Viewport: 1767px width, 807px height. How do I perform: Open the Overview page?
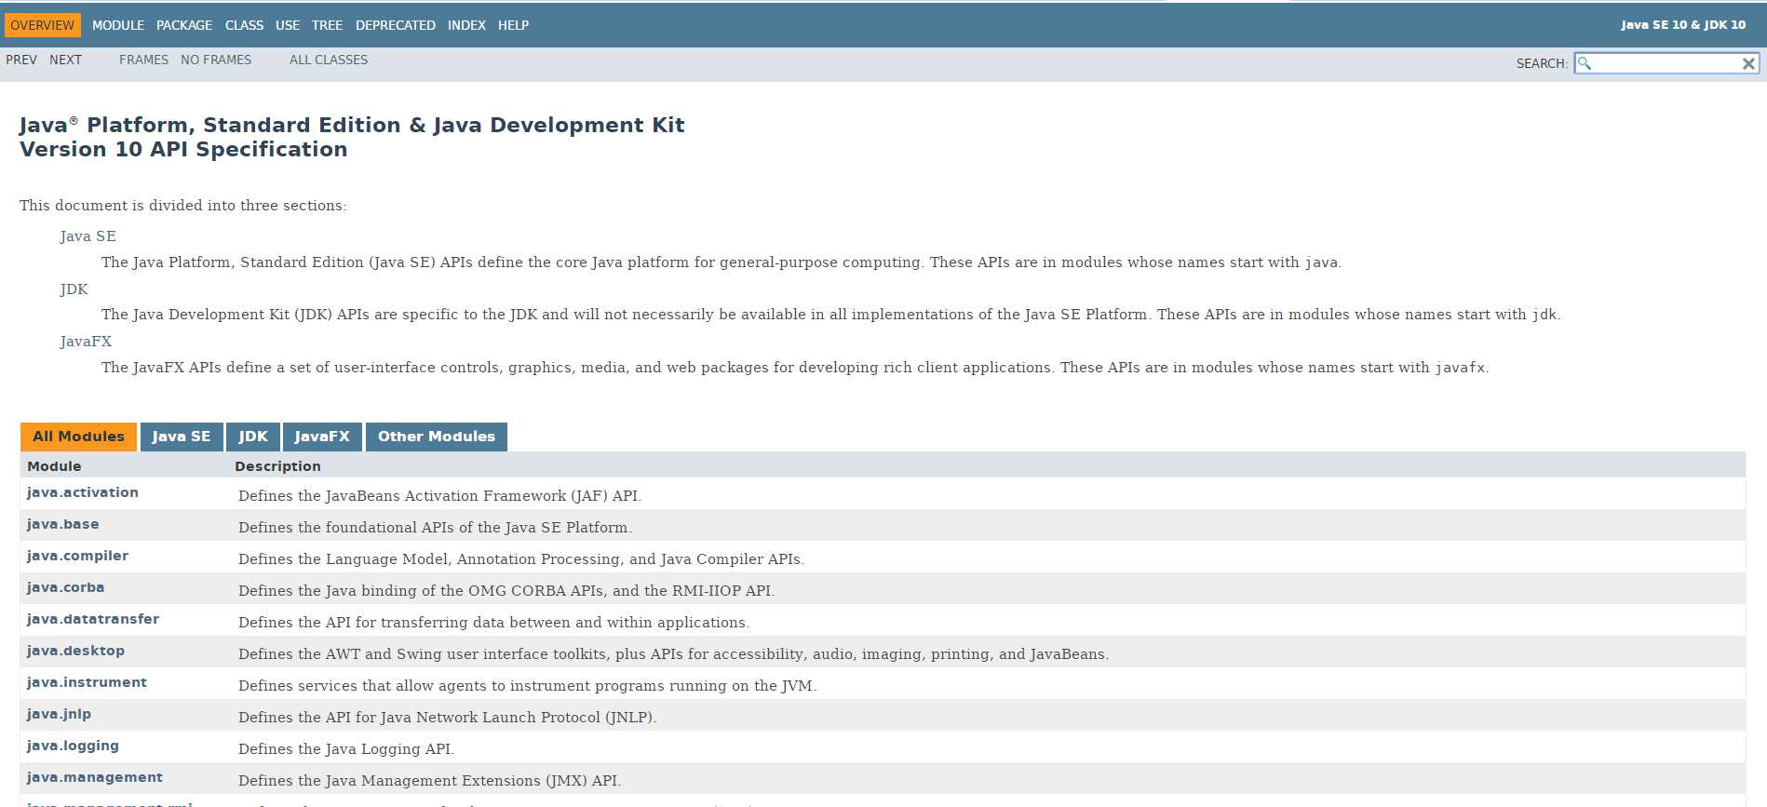coord(42,25)
